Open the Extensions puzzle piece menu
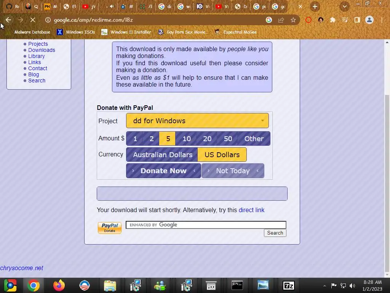The image size is (390, 293). click(332, 20)
